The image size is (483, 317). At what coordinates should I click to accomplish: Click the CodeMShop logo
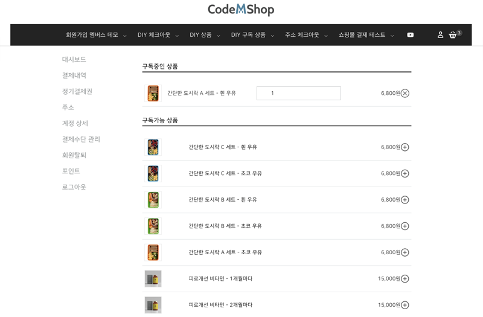[241, 10]
